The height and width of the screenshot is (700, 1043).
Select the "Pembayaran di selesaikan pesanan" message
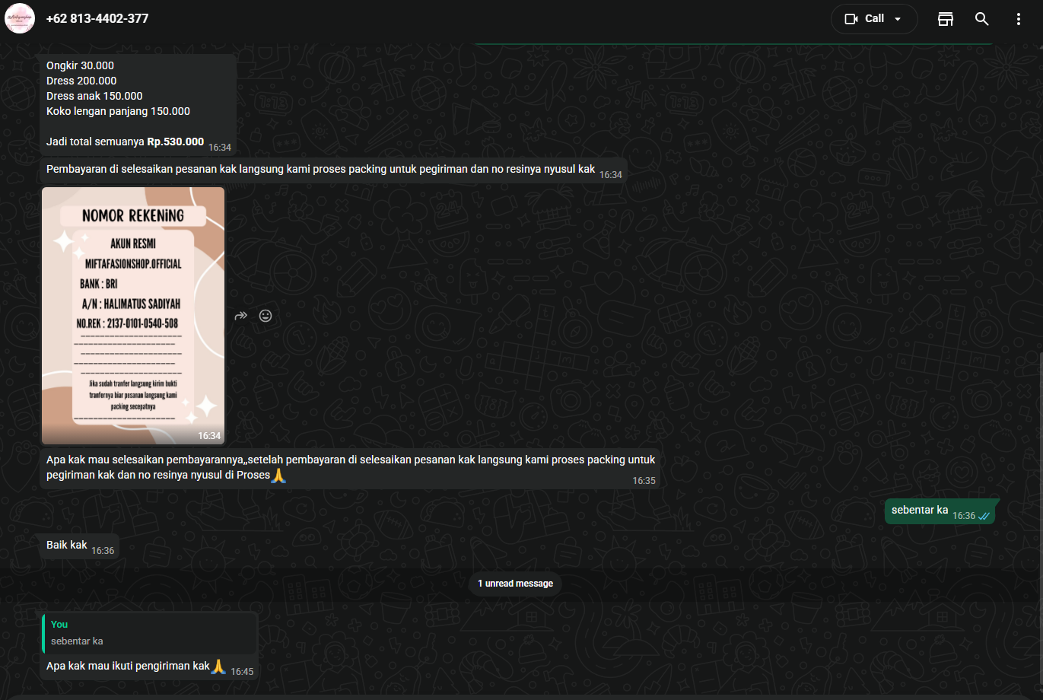click(320, 169)
